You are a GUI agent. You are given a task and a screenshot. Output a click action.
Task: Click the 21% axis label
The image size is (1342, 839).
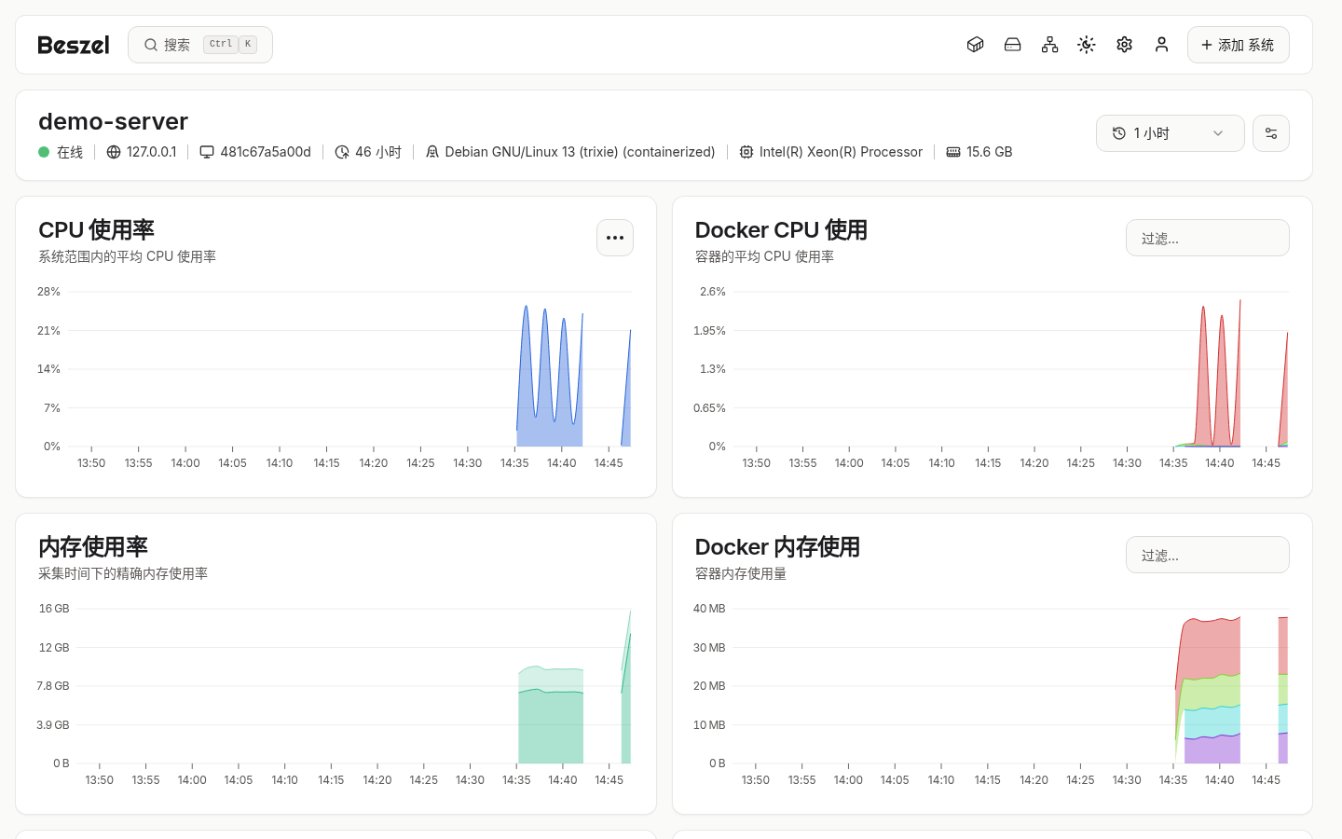click(48, 331)
